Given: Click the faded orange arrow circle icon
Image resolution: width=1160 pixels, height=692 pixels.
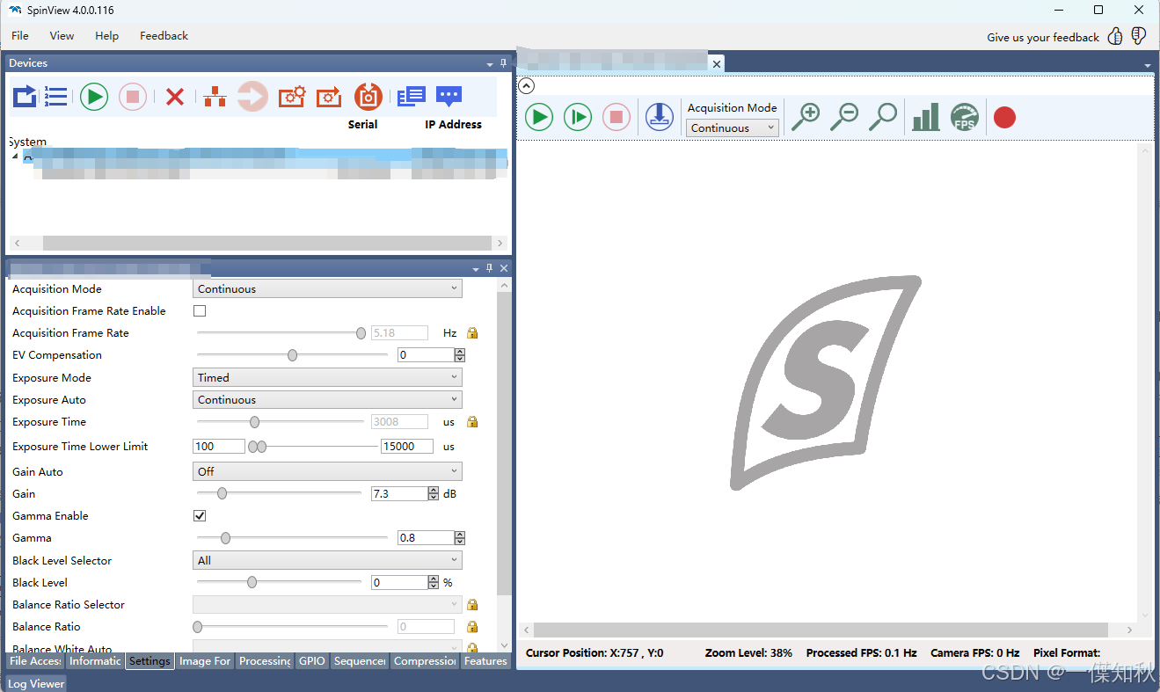Looking at the screenshot, I should coord(252,96).
